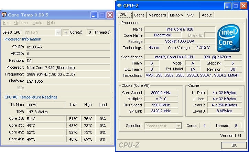249x152 pixels.
Task: Click the Core Speed value 3990.2 MHz
Action: [161, 93]
